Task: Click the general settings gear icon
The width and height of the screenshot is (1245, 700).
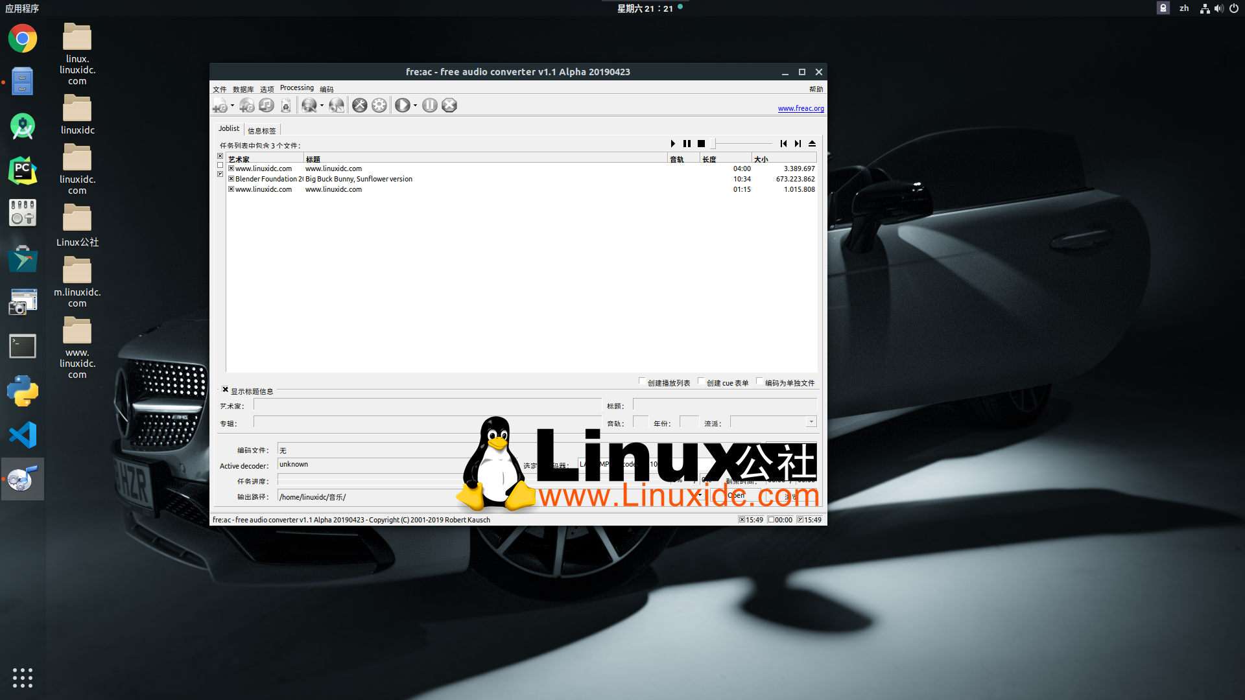Action: [379, 105]
